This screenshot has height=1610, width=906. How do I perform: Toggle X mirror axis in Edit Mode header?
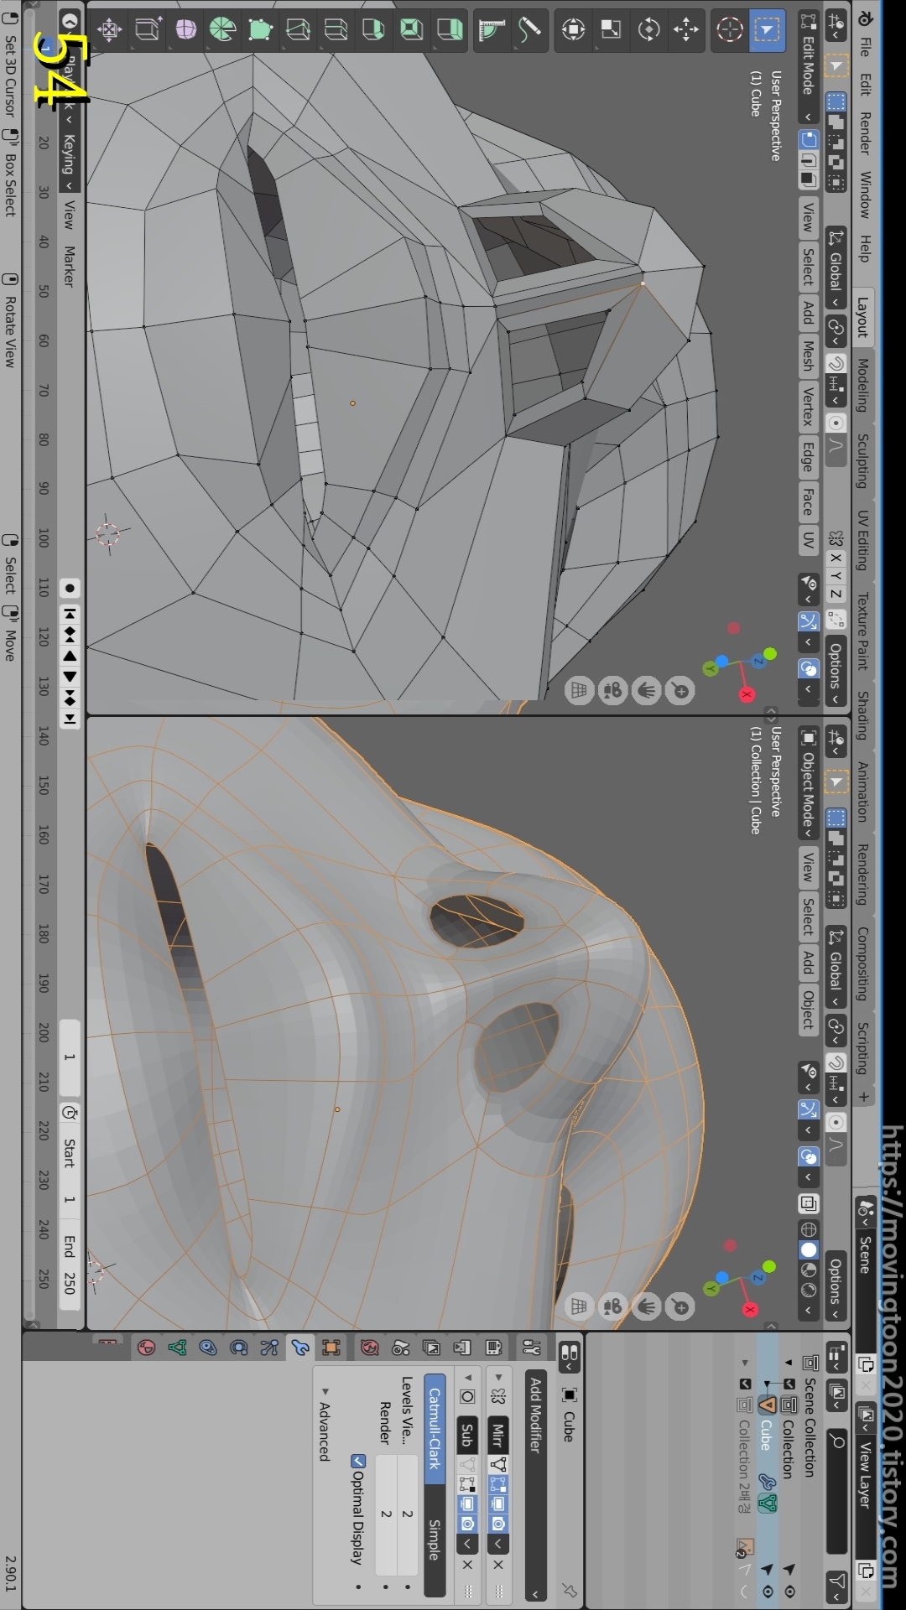pos(836,557)
